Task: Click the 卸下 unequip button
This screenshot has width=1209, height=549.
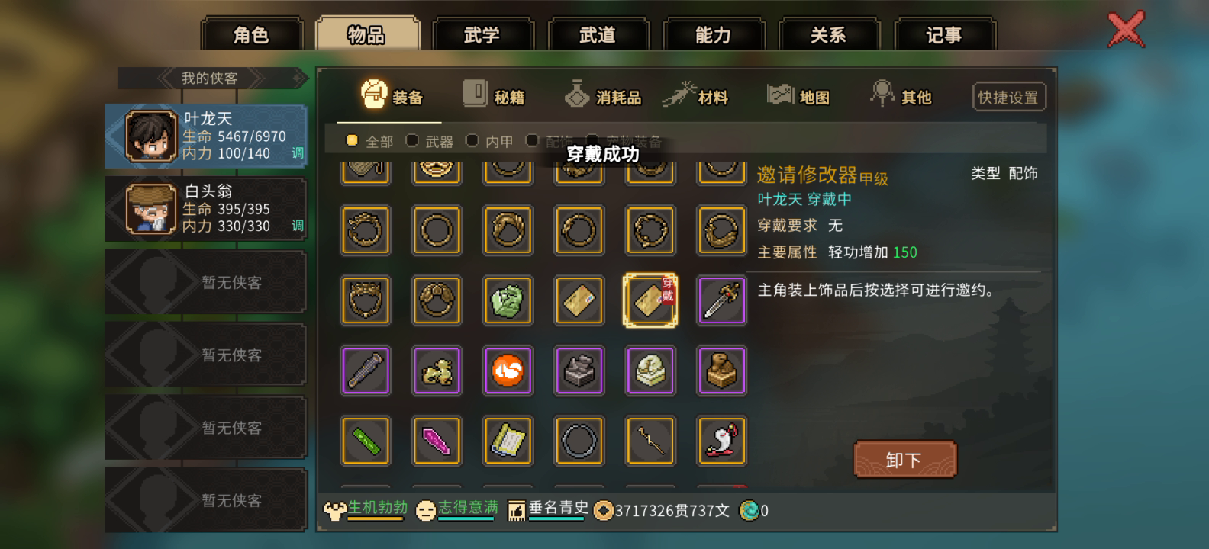Action: 904,460
